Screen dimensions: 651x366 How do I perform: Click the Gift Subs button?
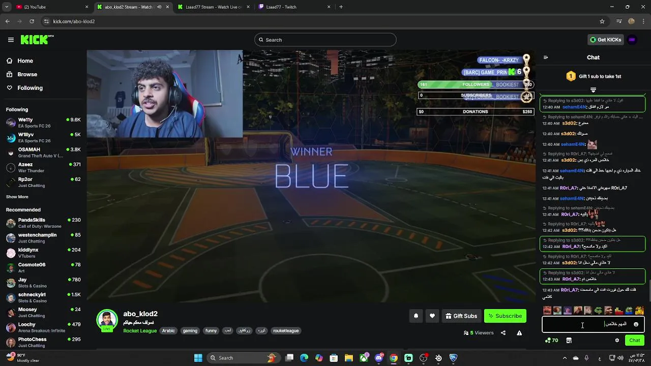click(x=461, y=316)
